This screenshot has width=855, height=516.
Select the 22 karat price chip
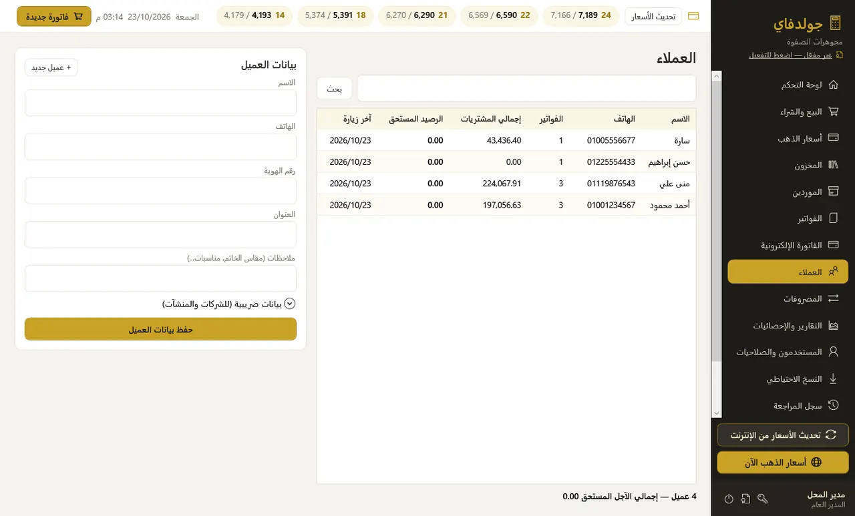coord(500,15)
